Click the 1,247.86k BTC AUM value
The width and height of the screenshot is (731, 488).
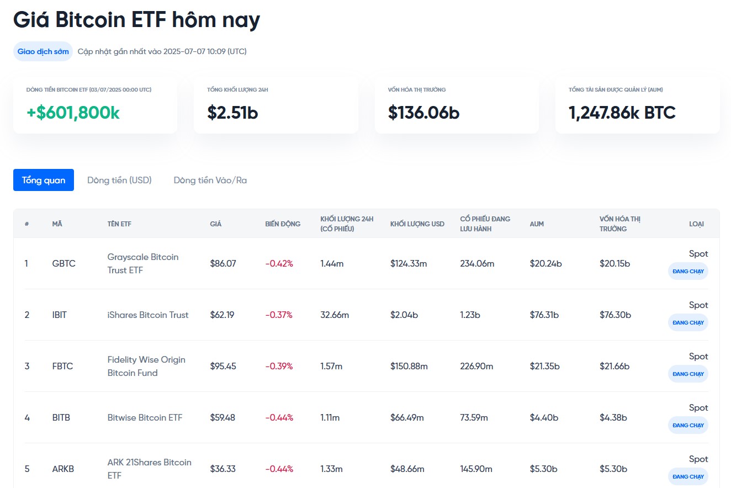622,113
